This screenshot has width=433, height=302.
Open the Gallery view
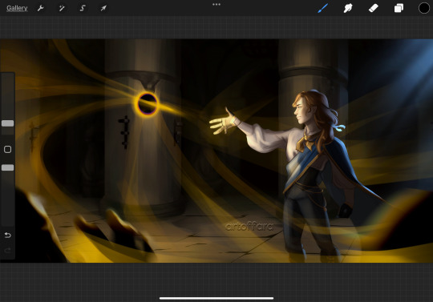17,8
